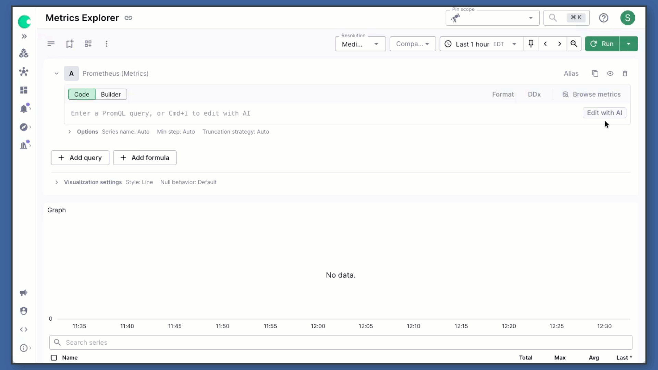Open the library books icon in sidebar
Image resolution: width=658 pixels, height=370 pixels.
pyautogui.click(x=24, y=145)
